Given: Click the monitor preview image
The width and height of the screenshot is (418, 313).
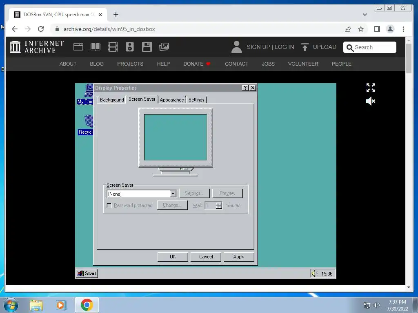Looking at the screenshot, I should (x=176, y=142).
